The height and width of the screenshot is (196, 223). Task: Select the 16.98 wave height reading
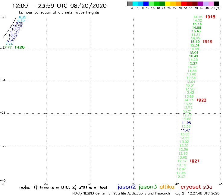[x=197, y=28]
